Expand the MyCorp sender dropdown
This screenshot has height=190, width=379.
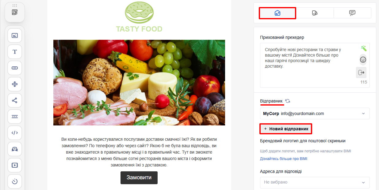315,114
